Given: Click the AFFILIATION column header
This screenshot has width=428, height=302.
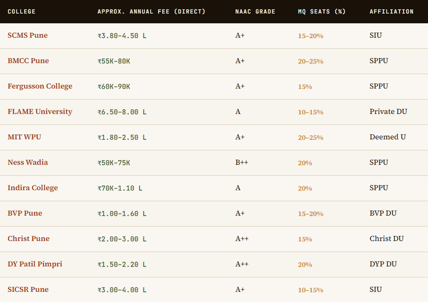Looking at the screenshot, I should (x=392, y=11).
